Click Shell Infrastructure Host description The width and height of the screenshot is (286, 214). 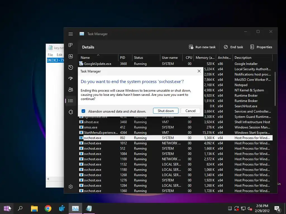pos(252,122)
